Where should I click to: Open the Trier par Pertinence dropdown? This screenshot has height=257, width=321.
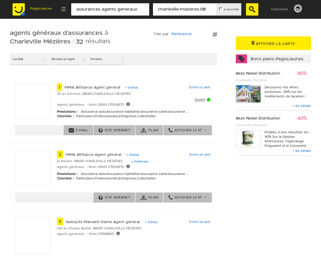point(194,34)
